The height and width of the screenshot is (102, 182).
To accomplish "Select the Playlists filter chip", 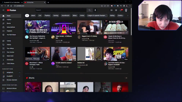I will 47,16.
